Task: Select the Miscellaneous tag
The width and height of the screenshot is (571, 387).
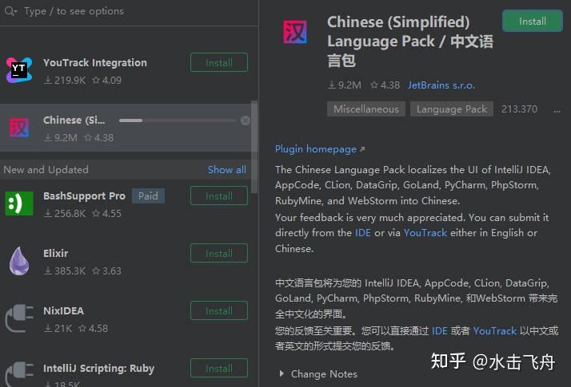Action: click(365, 109)
